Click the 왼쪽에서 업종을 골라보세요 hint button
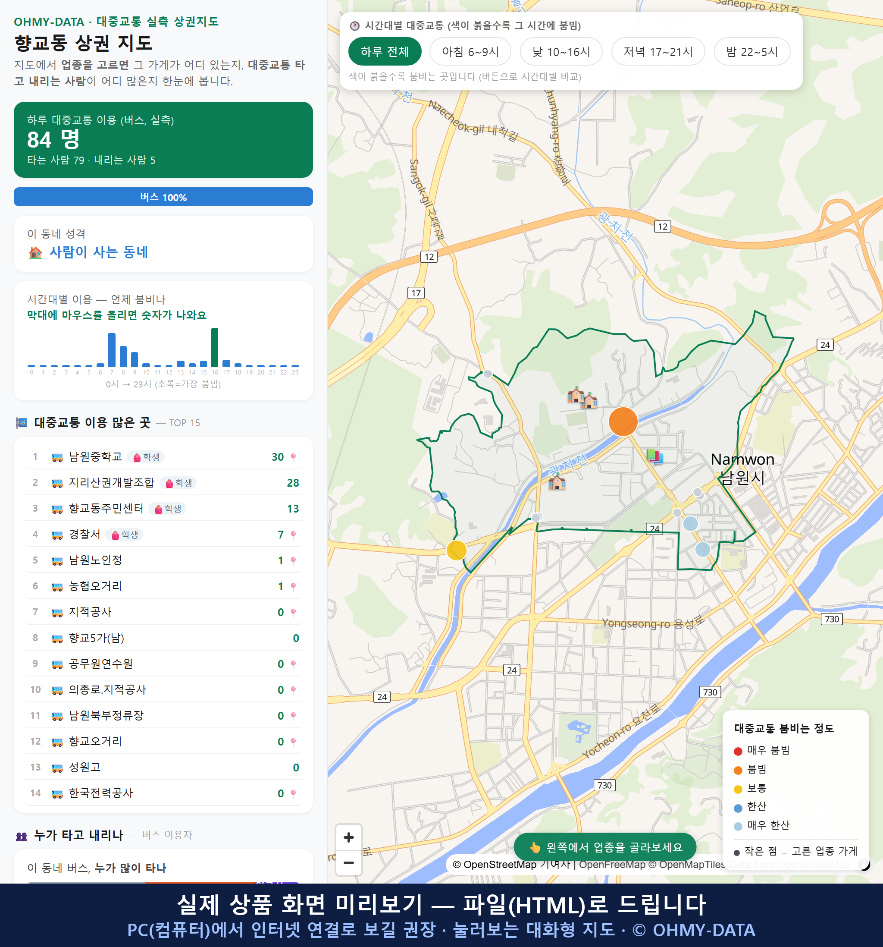This screenshot has width=883, height=947. [x=605, y=847]
